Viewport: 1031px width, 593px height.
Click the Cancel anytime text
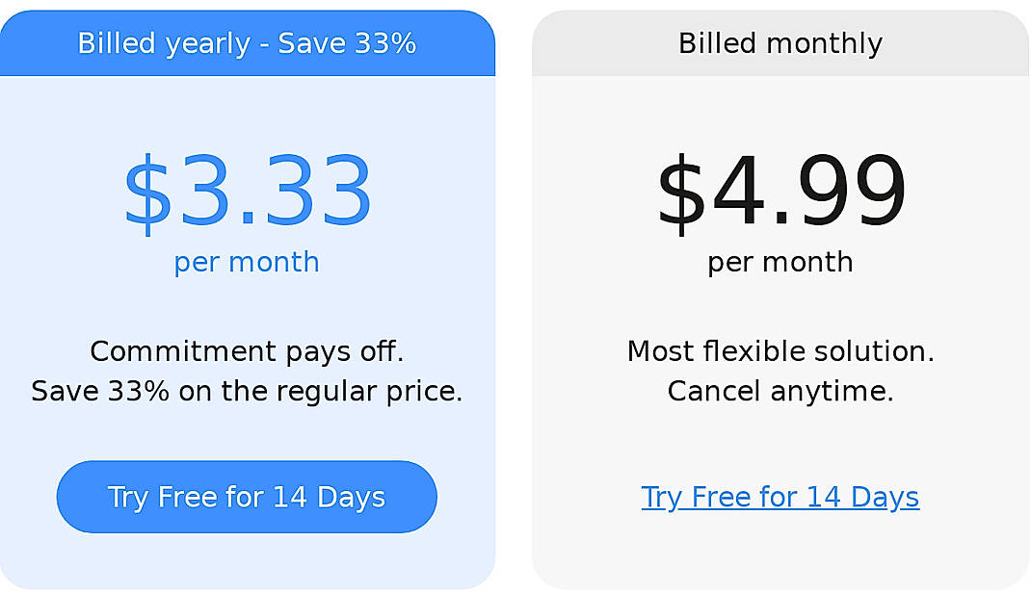pos(780,391)
